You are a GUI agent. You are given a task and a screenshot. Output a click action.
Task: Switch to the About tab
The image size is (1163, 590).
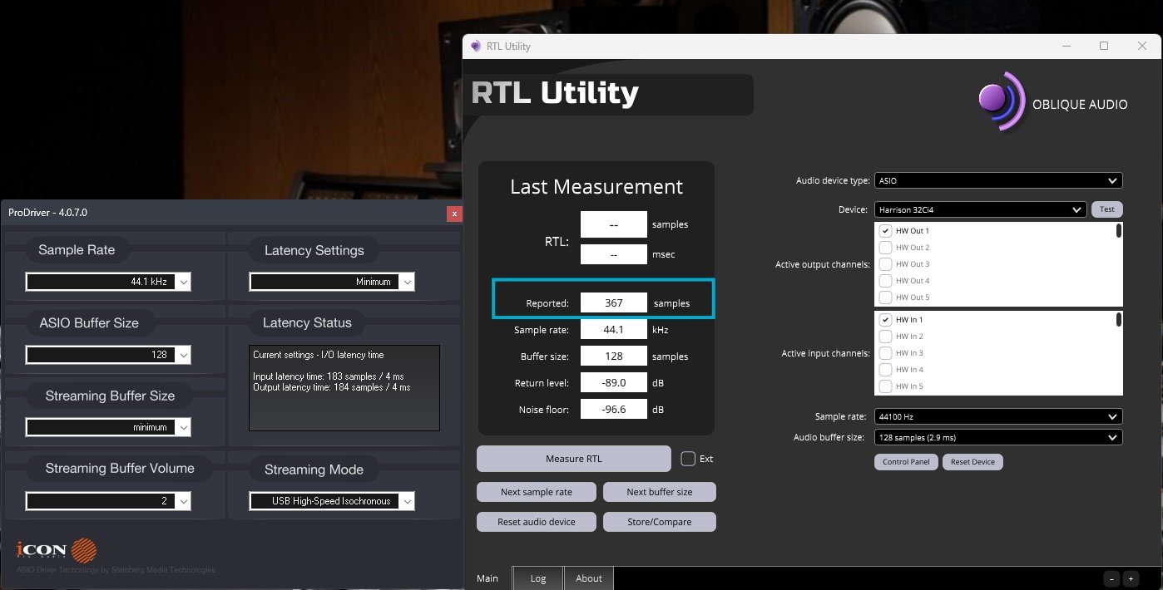[x=589, y=578]
